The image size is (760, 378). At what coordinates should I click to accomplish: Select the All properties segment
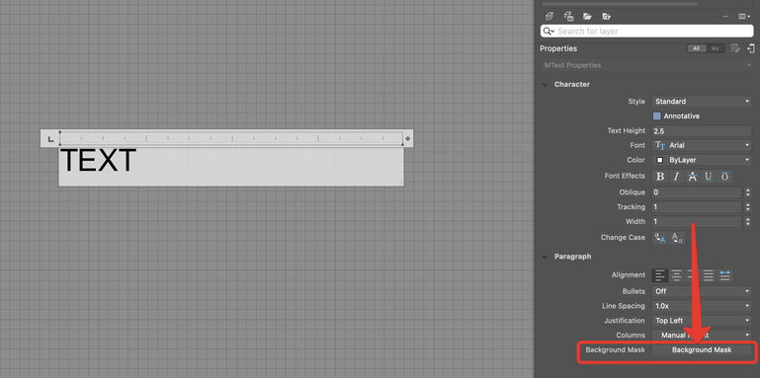(697, 48)
